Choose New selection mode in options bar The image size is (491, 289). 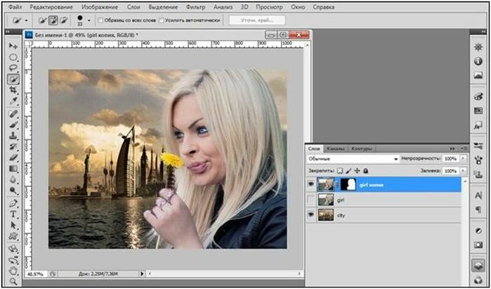(43, 20)
